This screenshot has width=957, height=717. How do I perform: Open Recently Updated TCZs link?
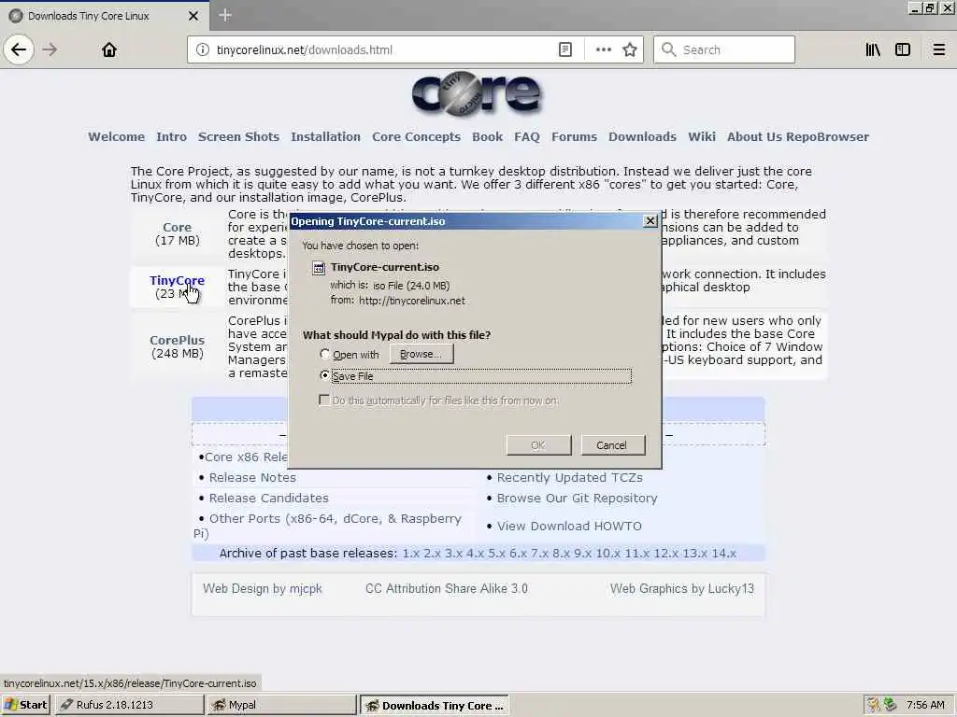(x=569, y=477)
